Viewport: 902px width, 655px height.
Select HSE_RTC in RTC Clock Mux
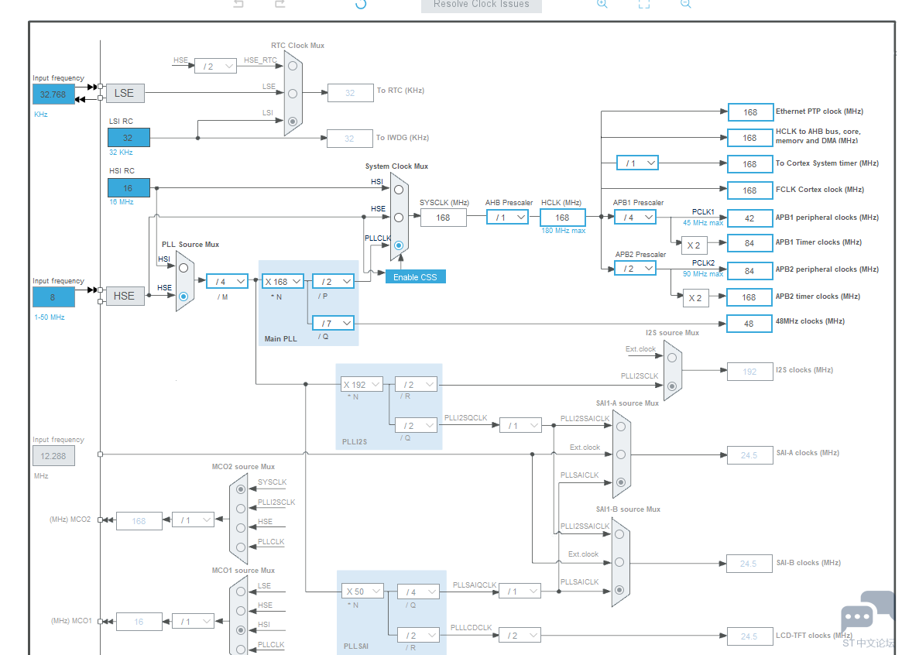[293, 66]
